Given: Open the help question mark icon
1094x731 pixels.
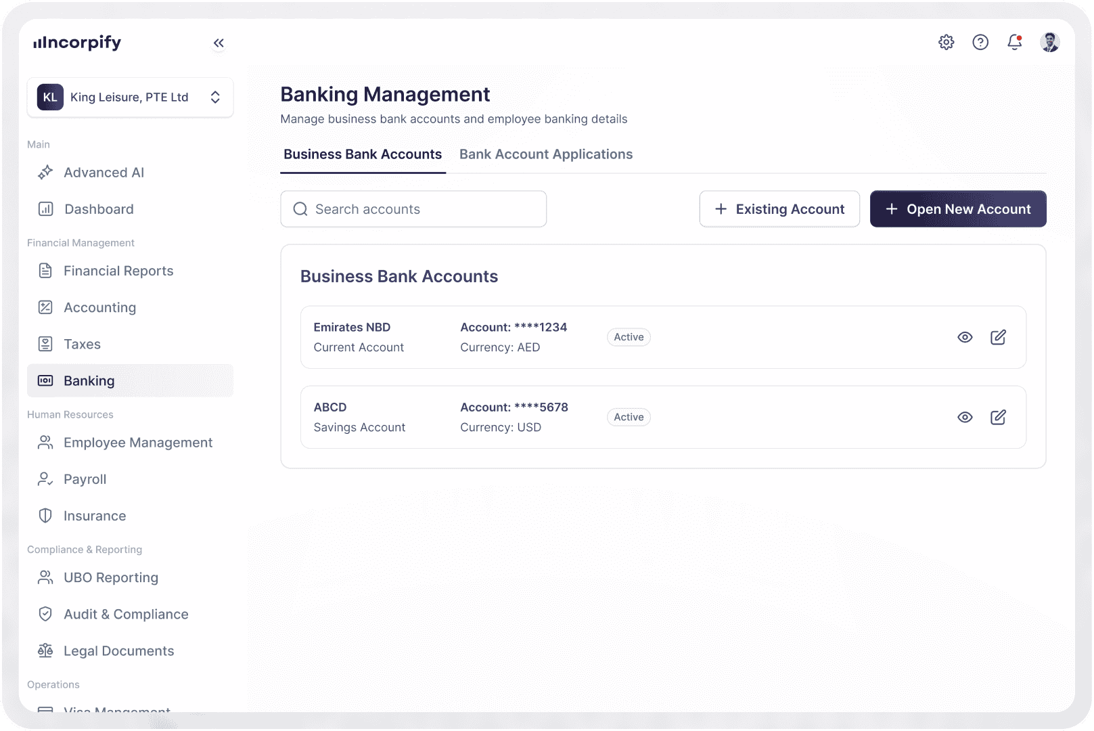Looking at the screenshot, I should click(980, 42).
